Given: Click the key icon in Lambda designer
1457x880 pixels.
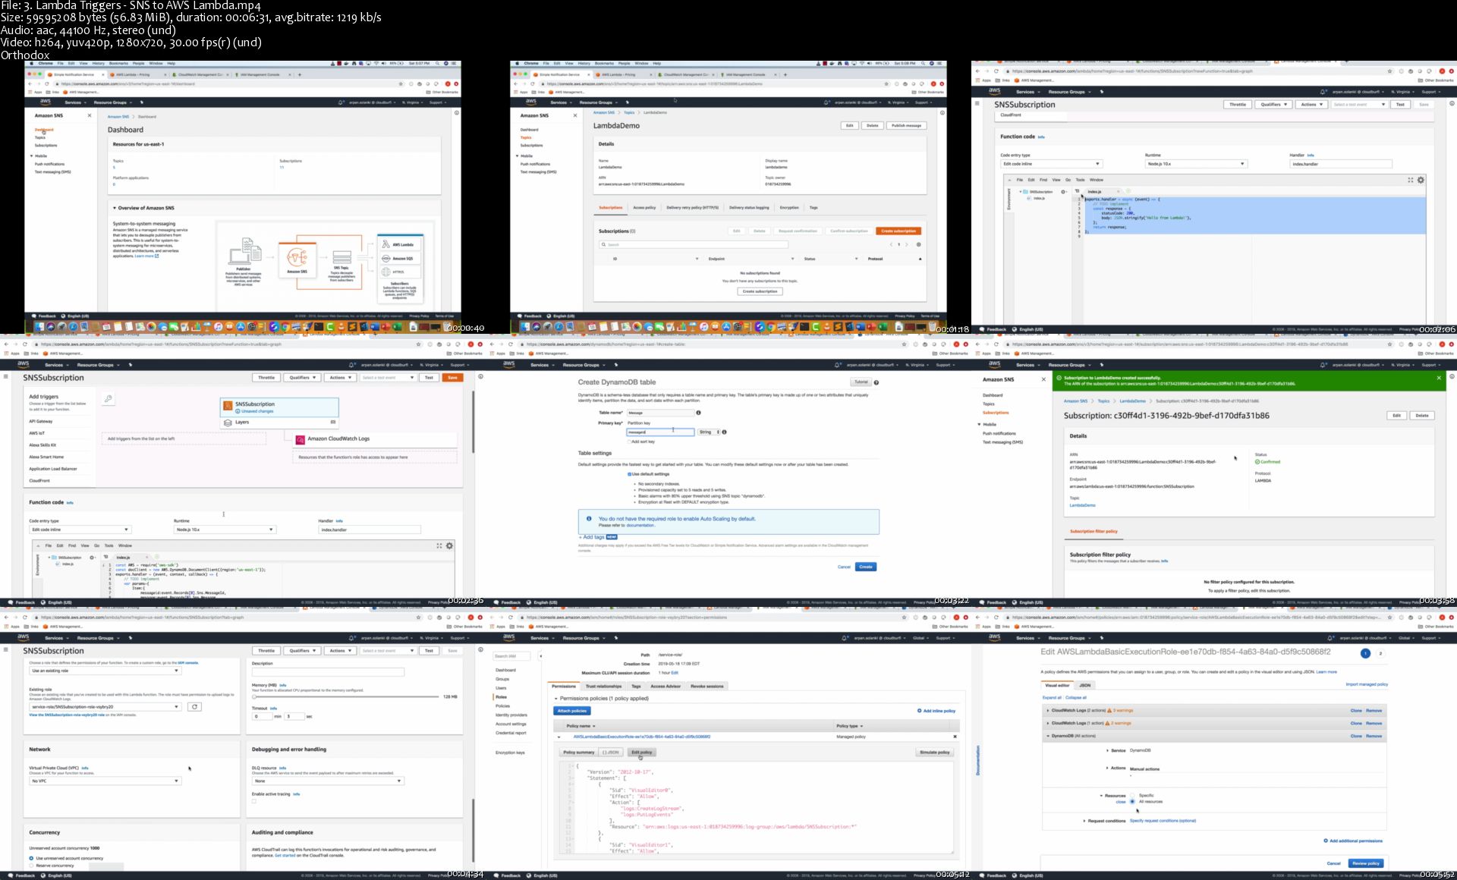Looking at the screenshot, I should point(109,398).
